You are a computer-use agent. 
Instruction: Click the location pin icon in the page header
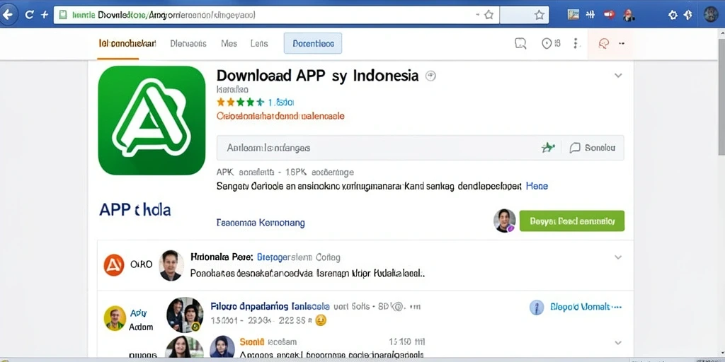pyautogui.click(x=547, y=43)
